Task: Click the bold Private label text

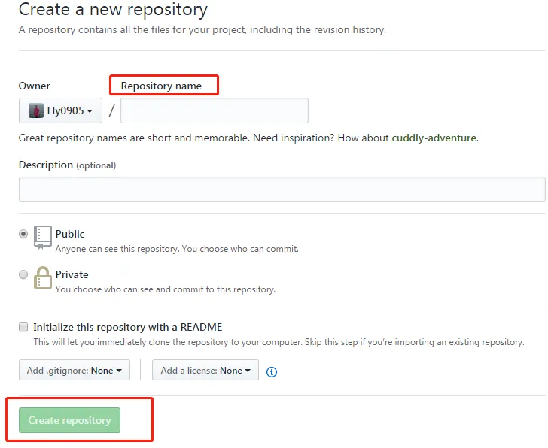Action: 72,274
